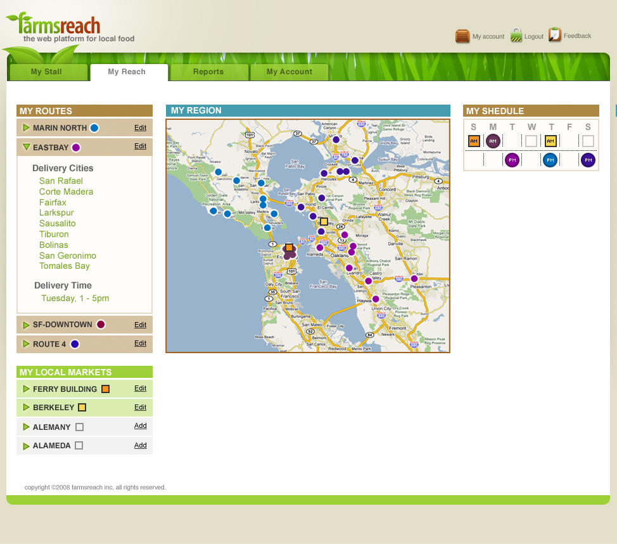The width and height of the screenshot is (617, 544).
Task: Click the purple map marker near Pleasanton
Action: tap(414, 278)
